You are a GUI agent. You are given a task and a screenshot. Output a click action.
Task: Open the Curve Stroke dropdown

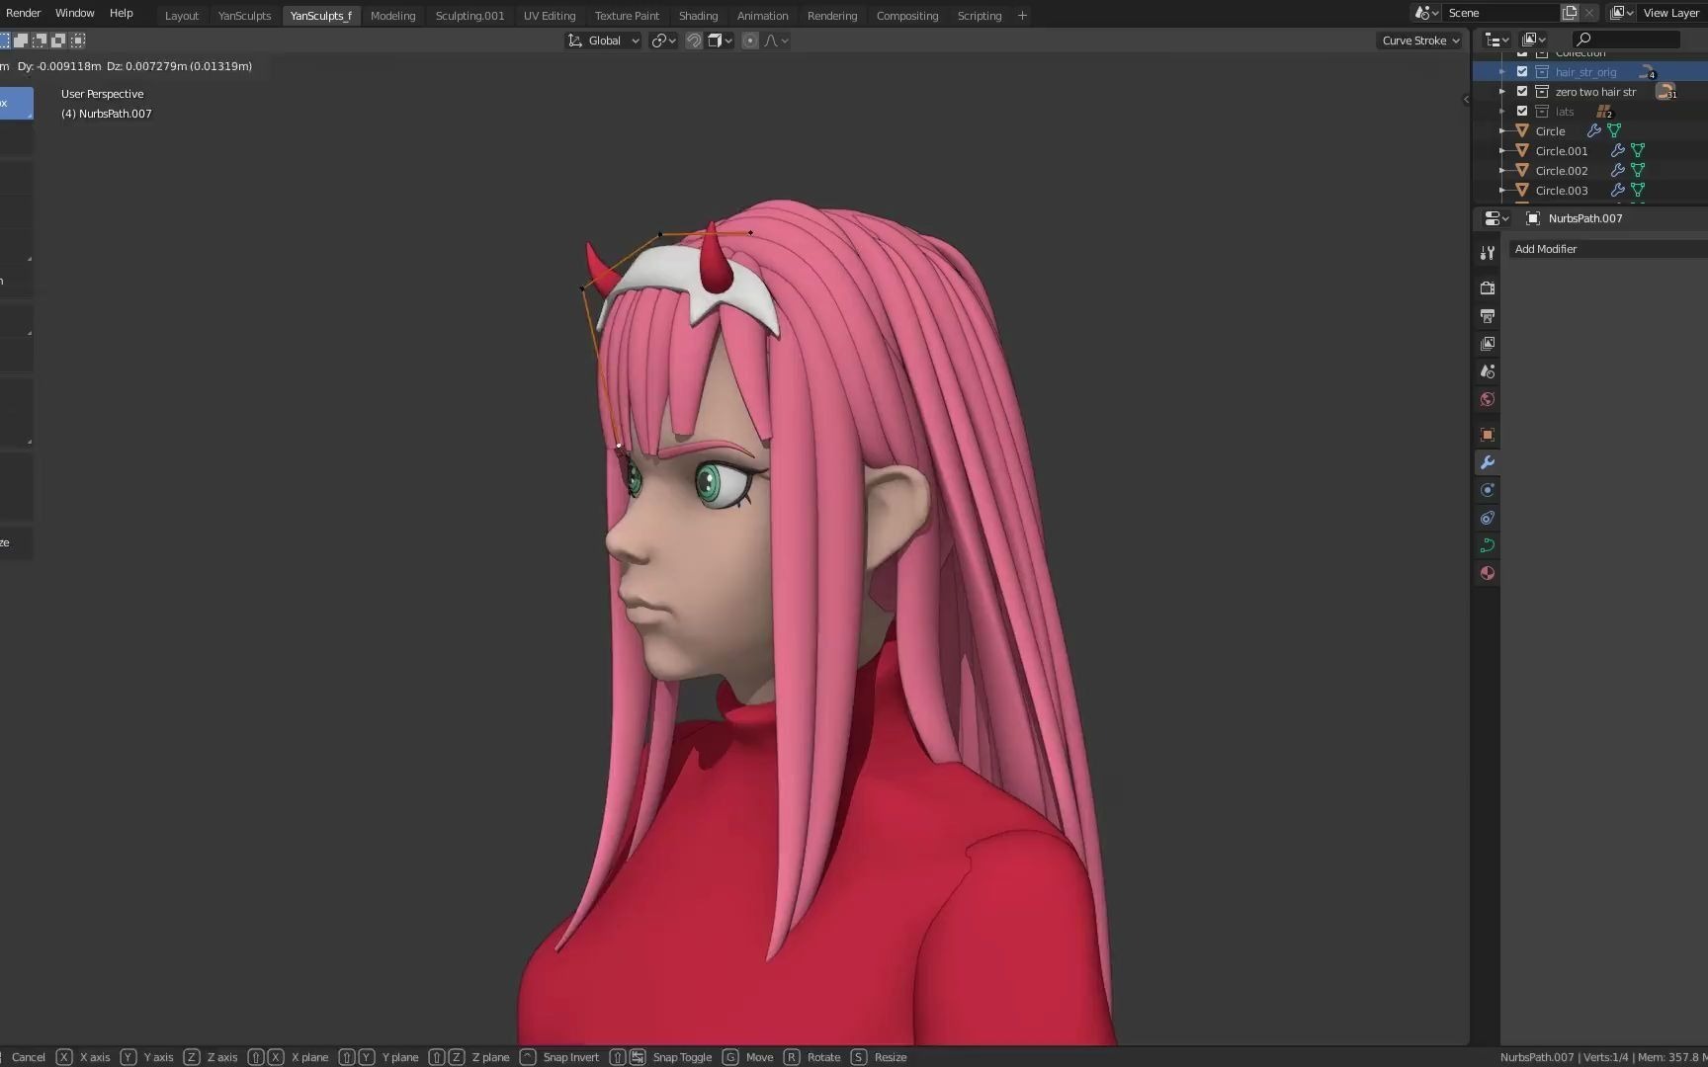pyautogui.click(x=1417, y=41)
